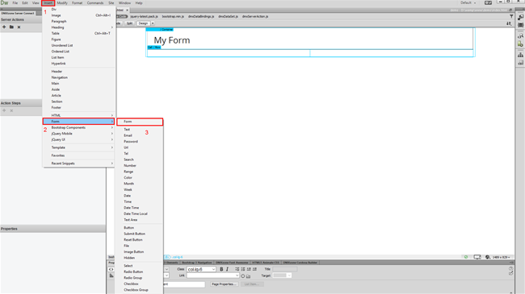
Task: Click into the Title input field
Action: (284, 269)
